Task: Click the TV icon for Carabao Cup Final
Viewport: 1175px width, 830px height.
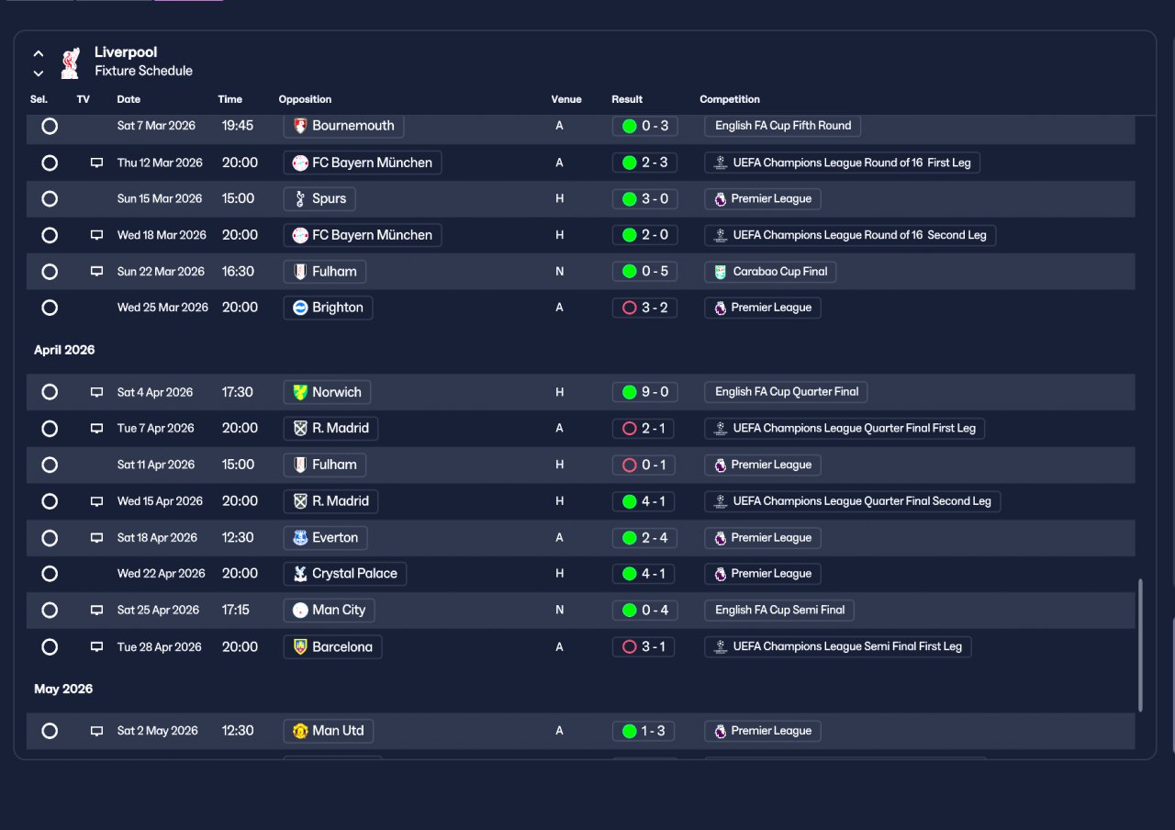Action: tap(96, 272)
